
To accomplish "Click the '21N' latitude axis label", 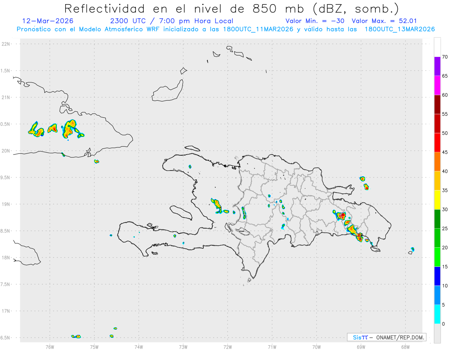I will [x=6, y=97].
